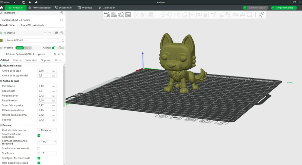Open dropdown arrow next to Imprimir placa

[x=273, y=8]
